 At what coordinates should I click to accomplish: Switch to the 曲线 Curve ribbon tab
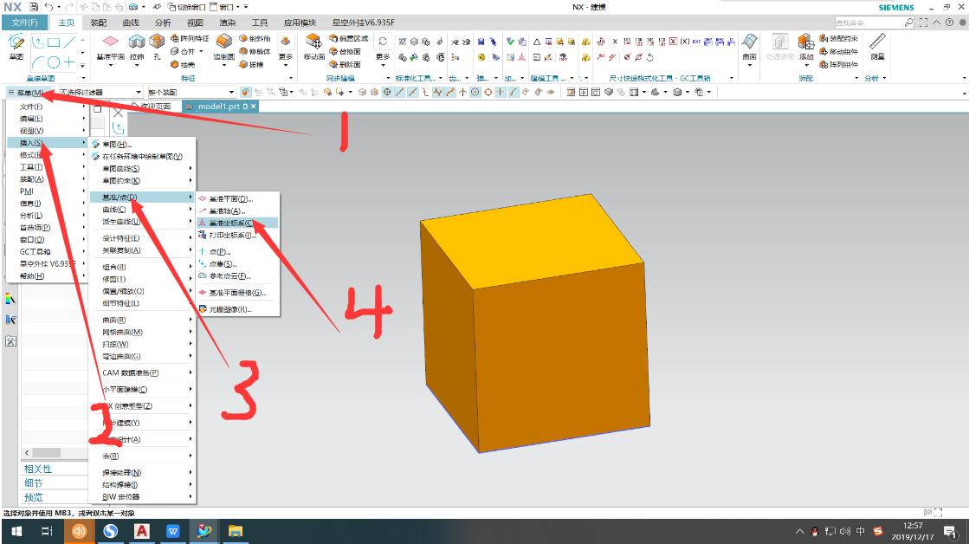pos(131,23)
